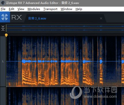The image size is (124, 105).
Task: Click the iZotope RX logo icon
Action: (5, 17)
